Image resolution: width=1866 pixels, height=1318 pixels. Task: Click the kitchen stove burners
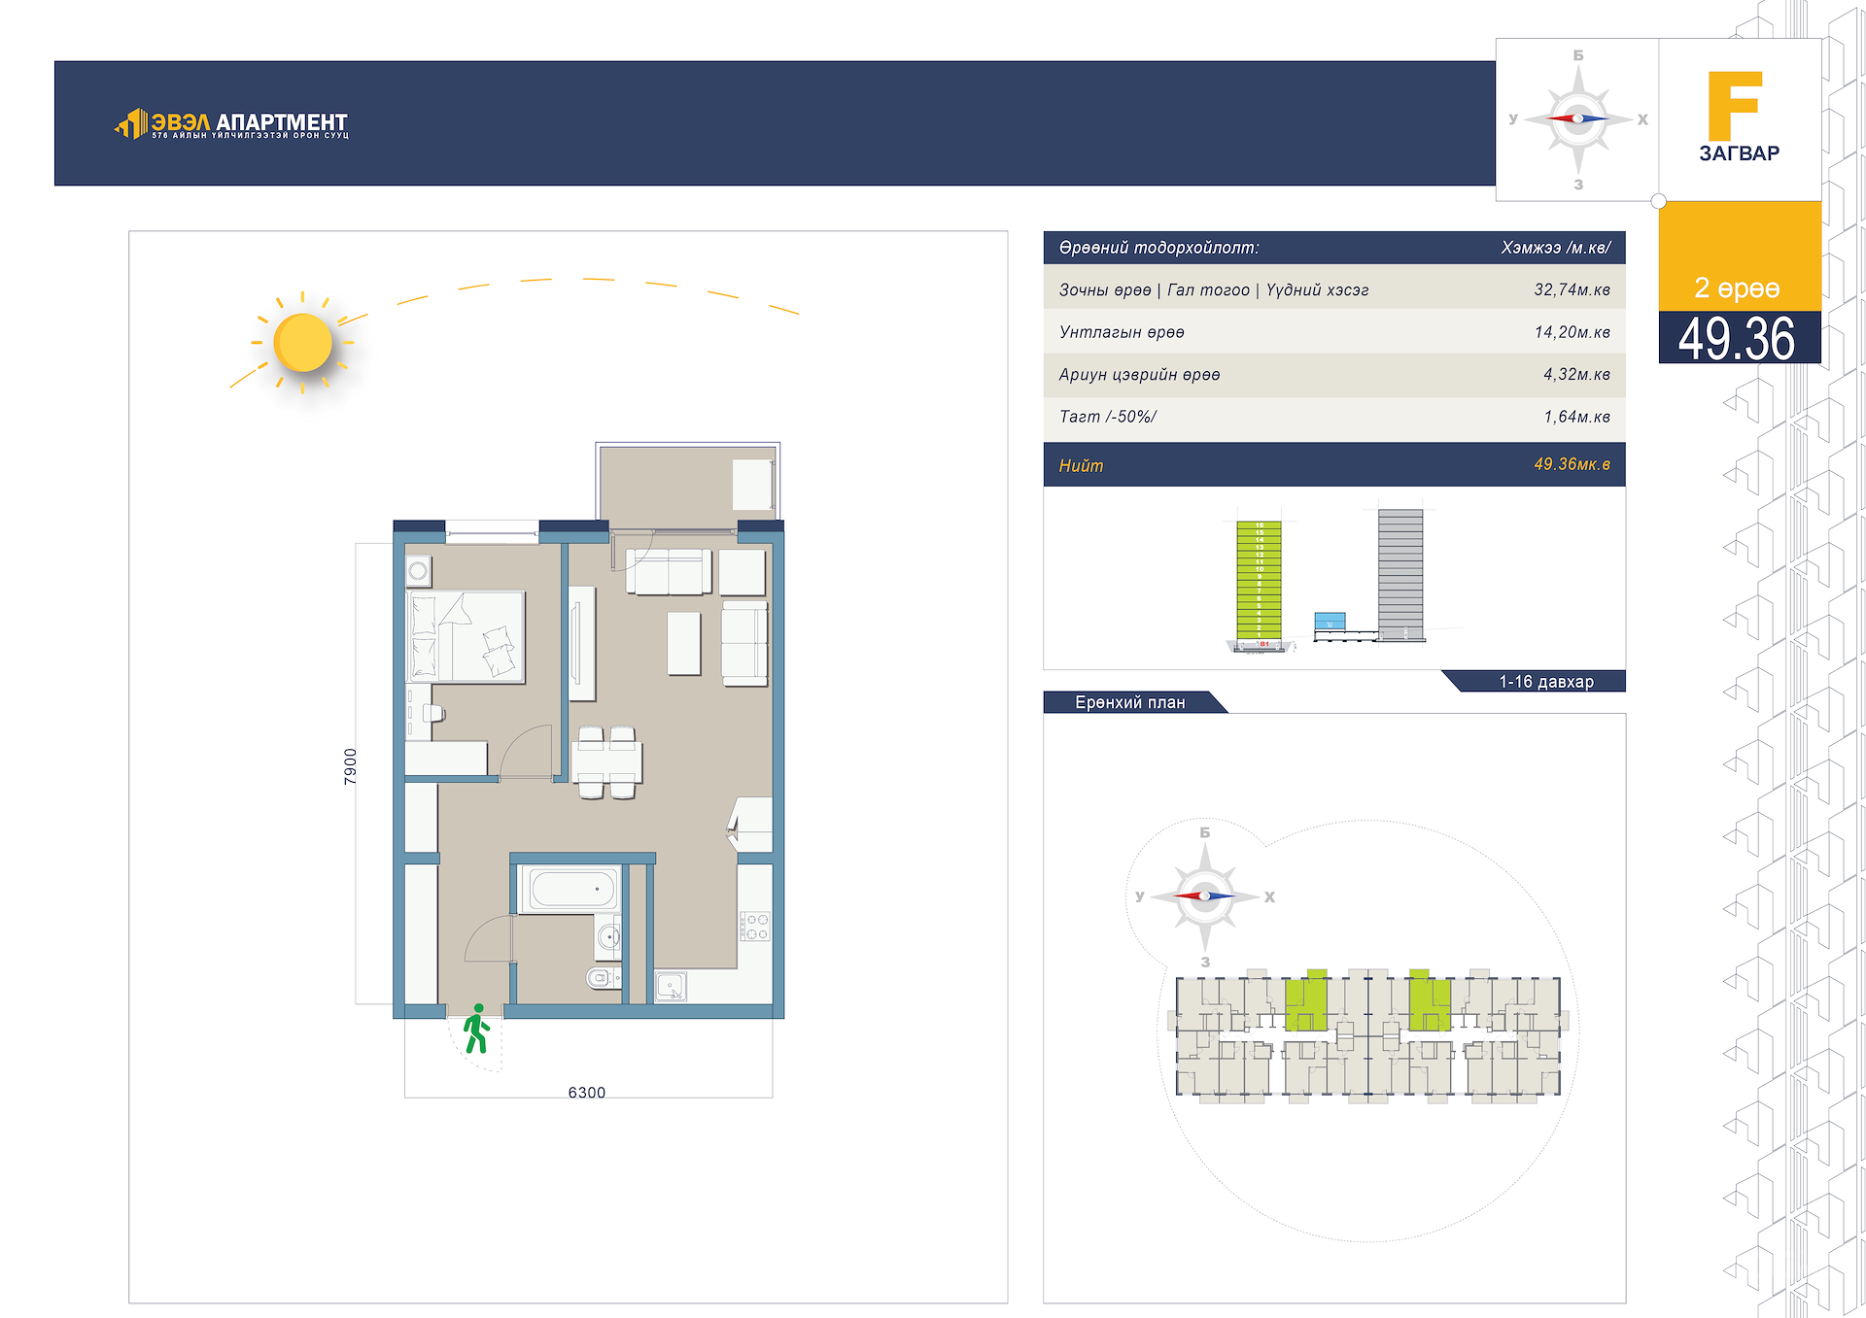[x=755, y=927]
